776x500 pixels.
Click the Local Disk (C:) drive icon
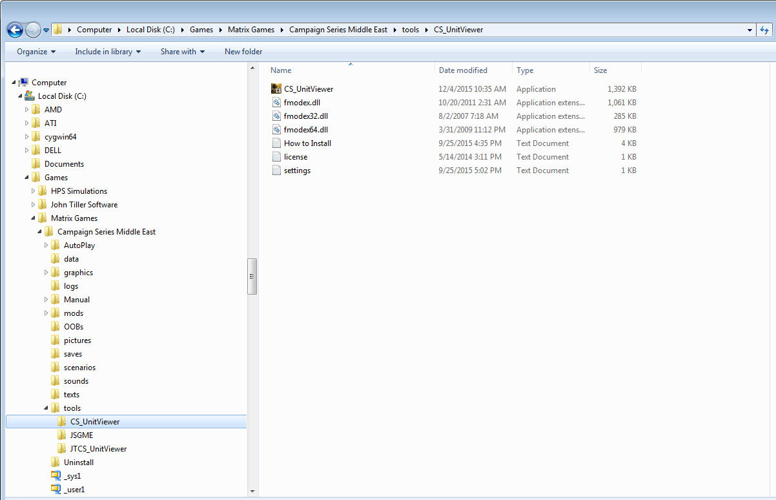coord(30,96)
